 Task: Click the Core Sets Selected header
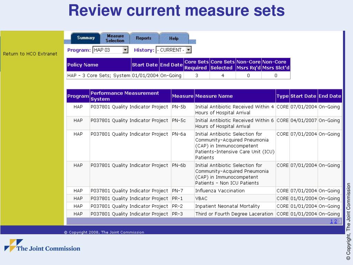223,65
